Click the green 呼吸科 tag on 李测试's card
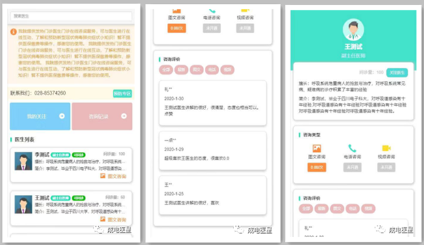Viewport: 424px width, 245px height. click(x=79, y=155)
